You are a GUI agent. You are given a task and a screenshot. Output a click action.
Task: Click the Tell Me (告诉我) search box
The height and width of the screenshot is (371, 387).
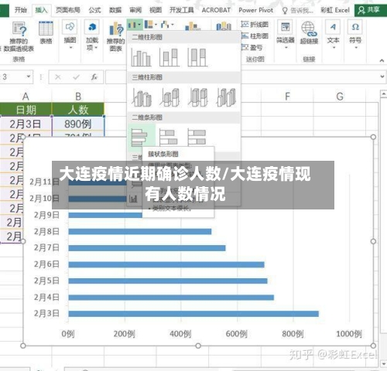(x=298, y=10)
